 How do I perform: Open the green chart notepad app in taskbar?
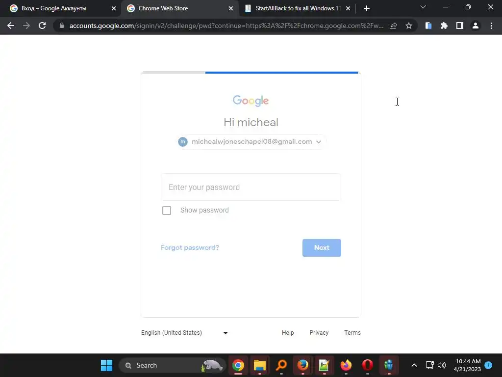tap(325, 365)
